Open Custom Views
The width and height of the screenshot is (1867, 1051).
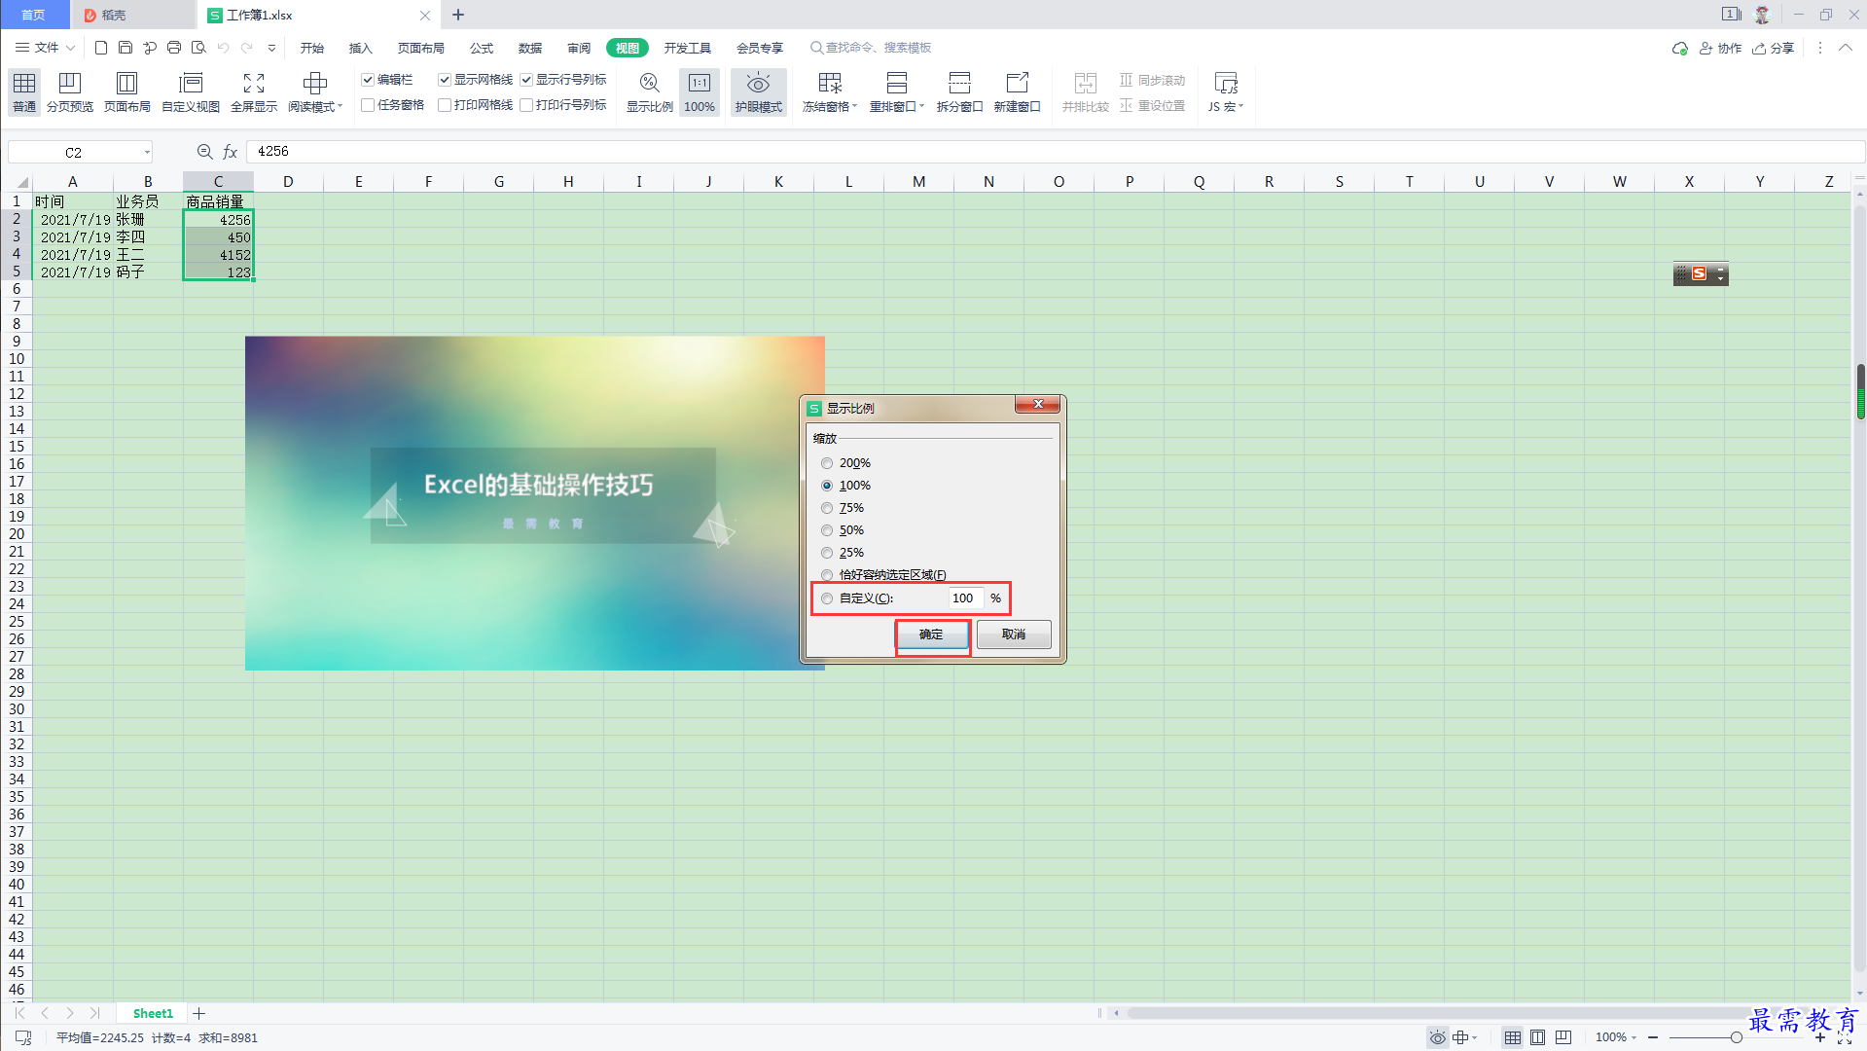point(191,92)
